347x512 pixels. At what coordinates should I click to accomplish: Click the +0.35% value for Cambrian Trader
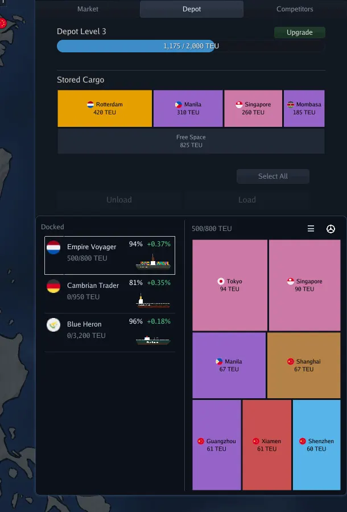[159, 282]
